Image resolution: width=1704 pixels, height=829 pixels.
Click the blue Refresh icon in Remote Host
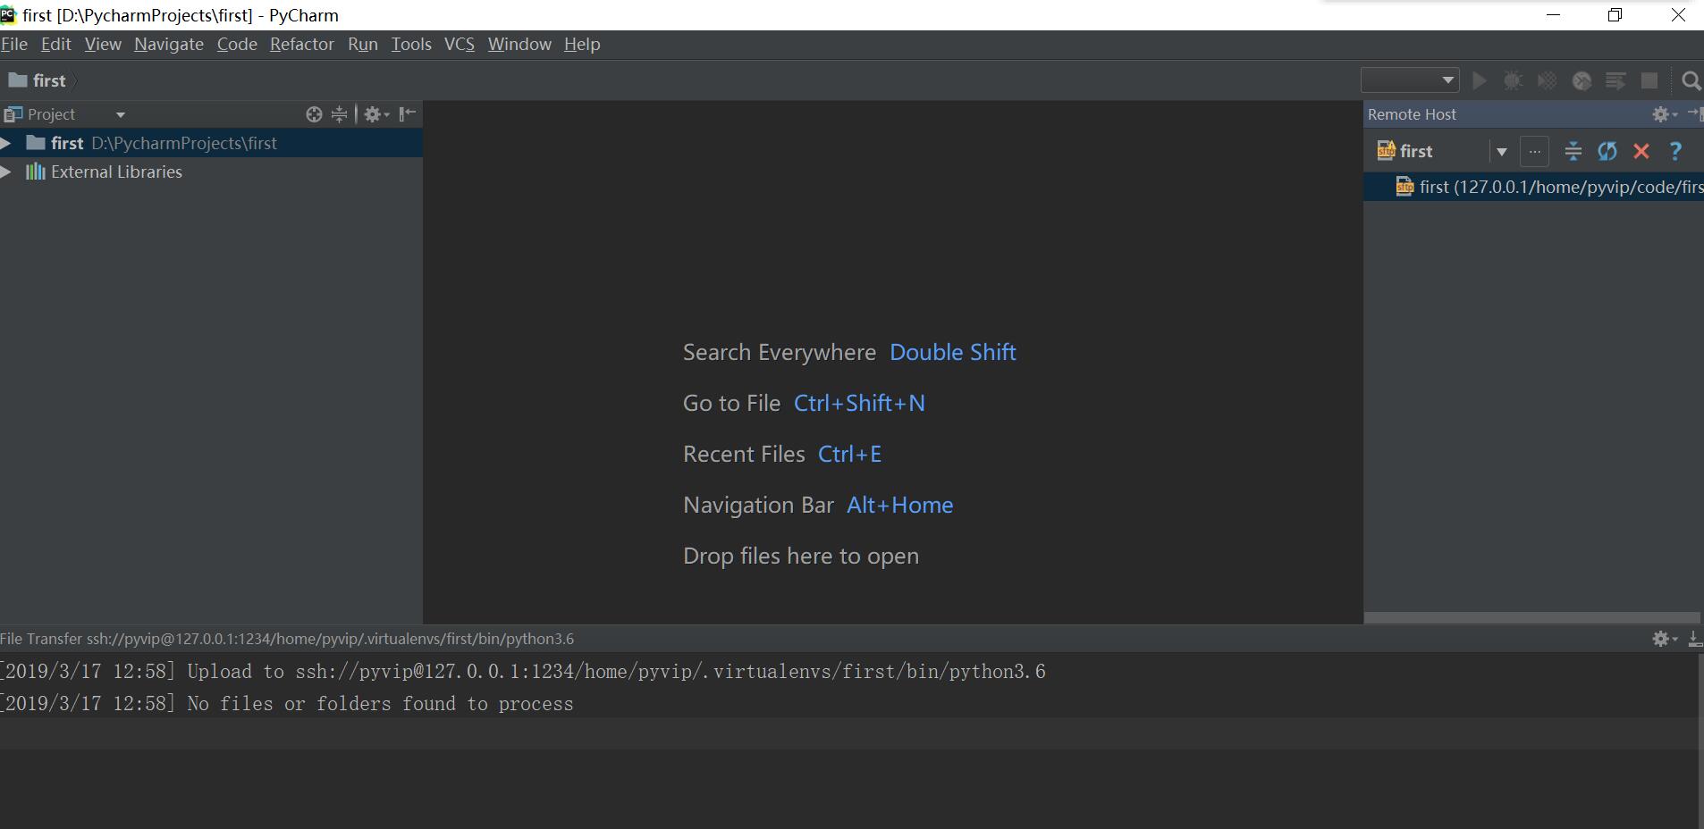(x=1607, y=152)
